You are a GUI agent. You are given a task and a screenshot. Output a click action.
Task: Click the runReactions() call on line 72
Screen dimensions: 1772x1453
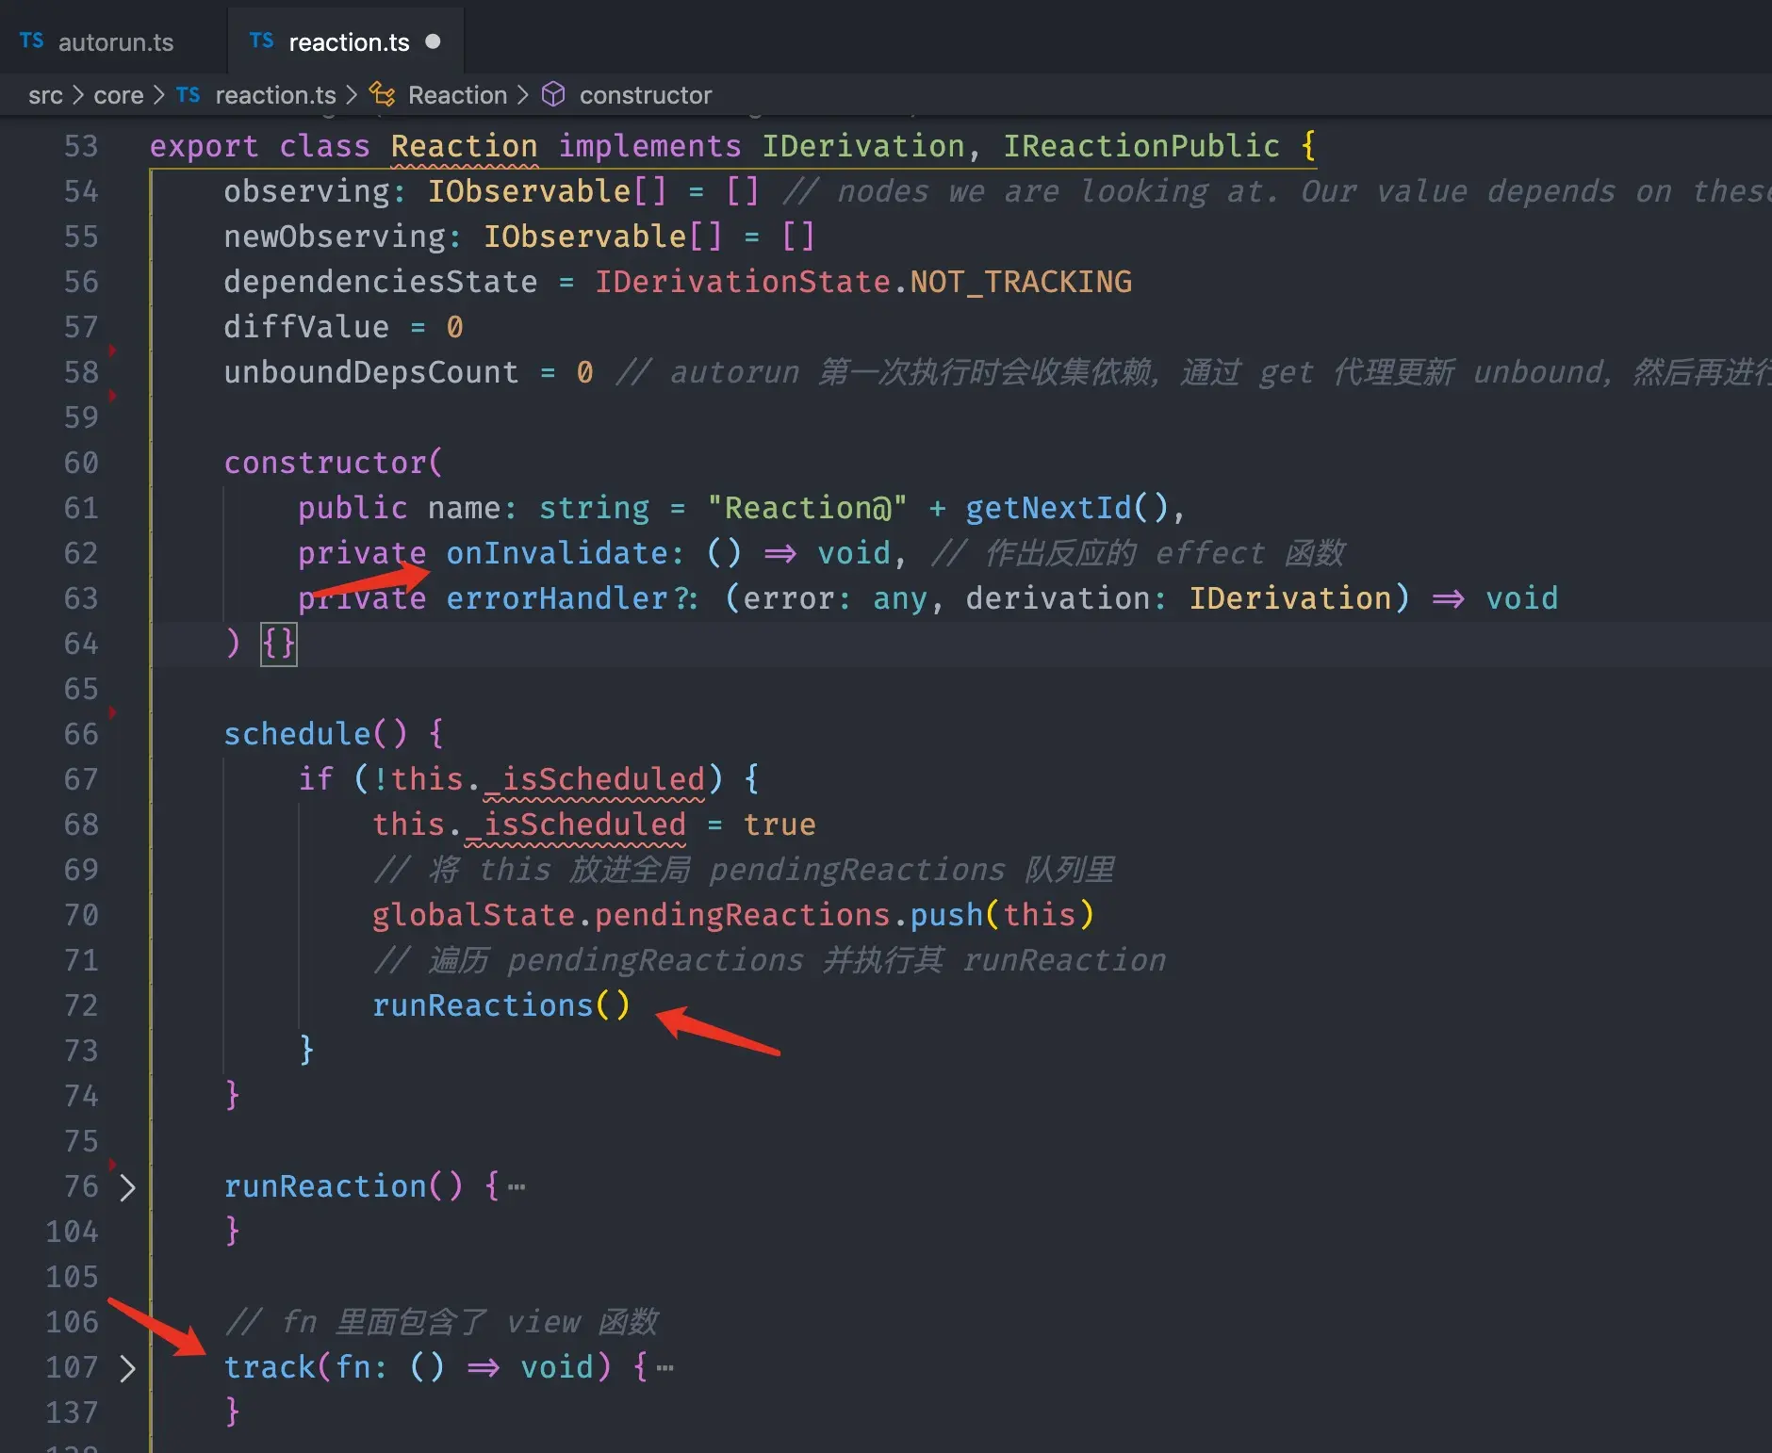click(x=501, y=1006)
